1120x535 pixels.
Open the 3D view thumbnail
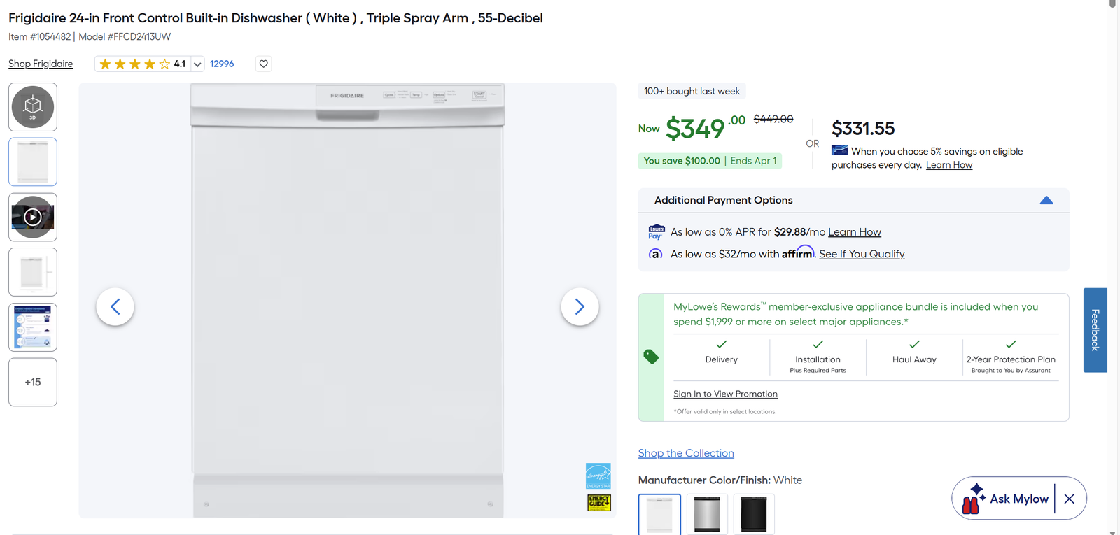[33, 107]
